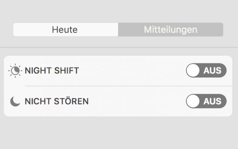Select the Nicht Stören row
Screen dimensions: 238x149
(x=118, y=101)
